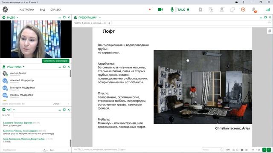Open the chat recipient Все dropdown
This screenshot has width=273, height=153.
(60, 150)
